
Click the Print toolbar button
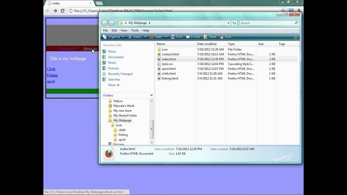click(x=176, y=37)
